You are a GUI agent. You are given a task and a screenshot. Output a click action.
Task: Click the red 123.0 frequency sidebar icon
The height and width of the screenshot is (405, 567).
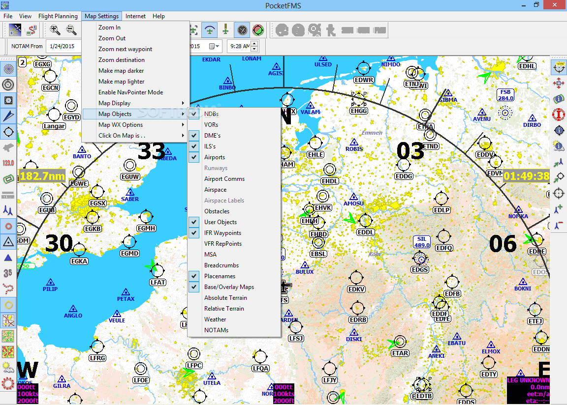[8, 163]
